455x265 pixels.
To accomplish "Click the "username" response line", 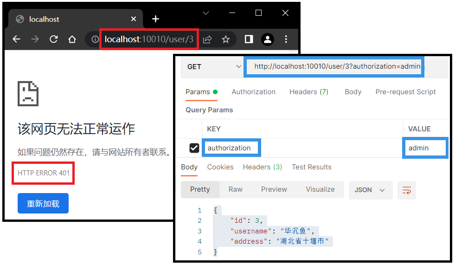I will tap(272, 231).
